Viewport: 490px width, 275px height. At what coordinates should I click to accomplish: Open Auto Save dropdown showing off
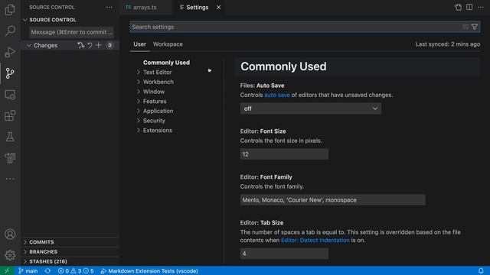(311, 108)
